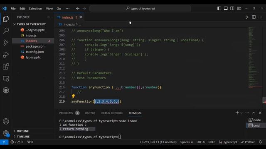The height and width of the screenshot is (149, 266).
Task: Open the View menu
Action: pyautogui.click(x=49, y=8)
